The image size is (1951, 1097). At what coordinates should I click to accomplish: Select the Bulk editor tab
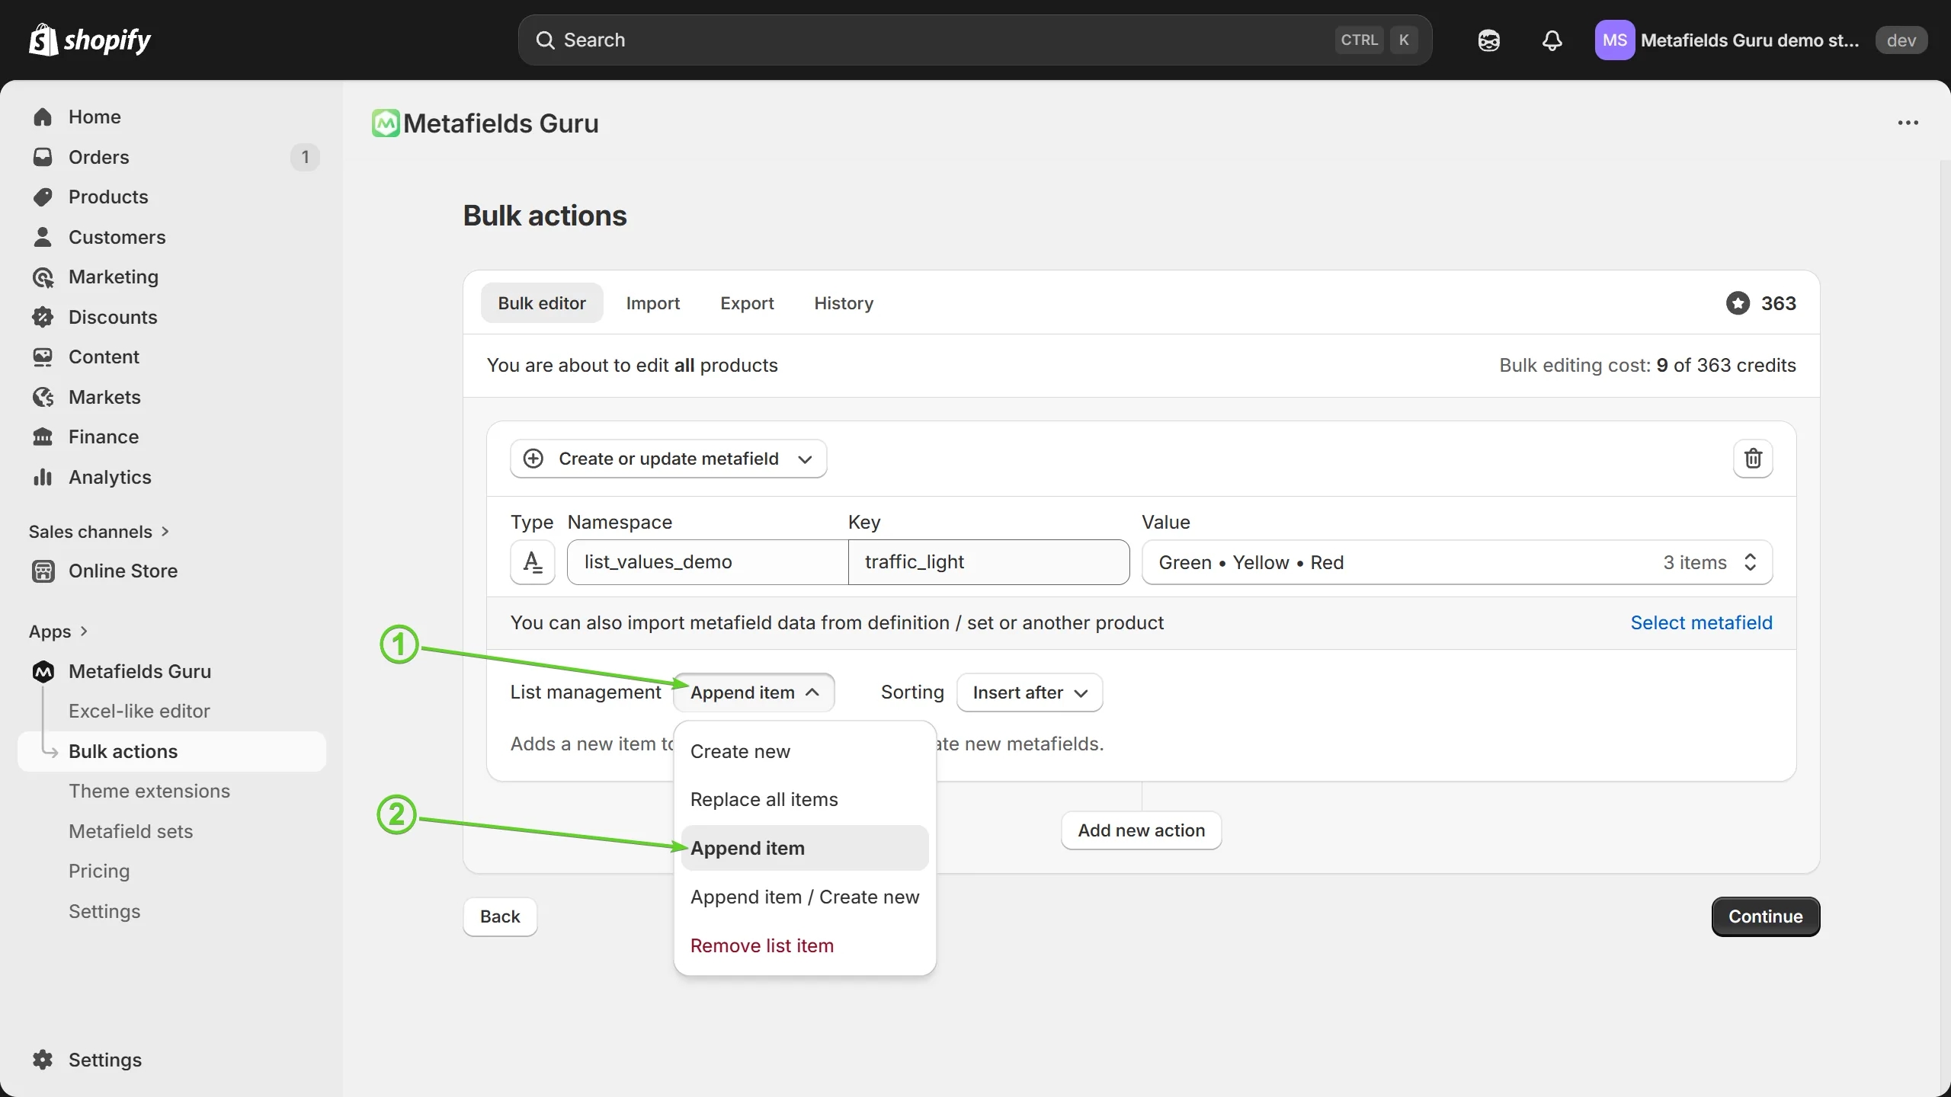point(542,303)
